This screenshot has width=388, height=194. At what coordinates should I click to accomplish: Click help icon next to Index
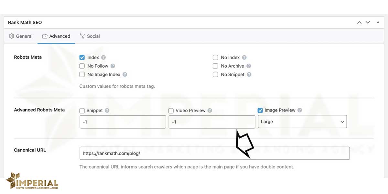point(103,58)
